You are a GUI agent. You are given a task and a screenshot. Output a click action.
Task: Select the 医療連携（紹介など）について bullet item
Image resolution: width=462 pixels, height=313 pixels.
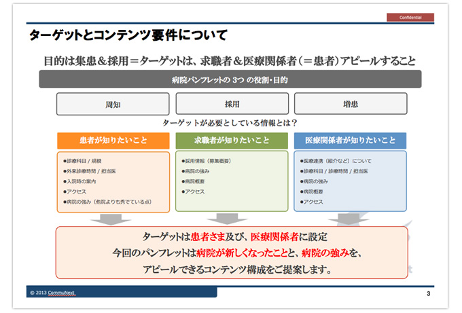(336, 162)
